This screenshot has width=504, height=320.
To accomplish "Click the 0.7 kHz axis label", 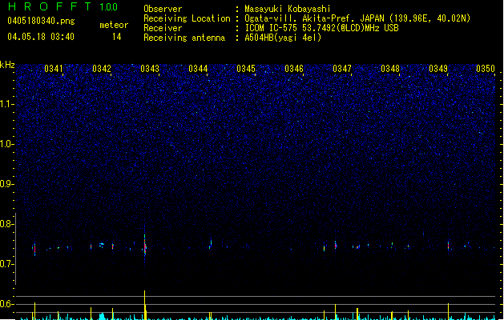I will 7,264.
